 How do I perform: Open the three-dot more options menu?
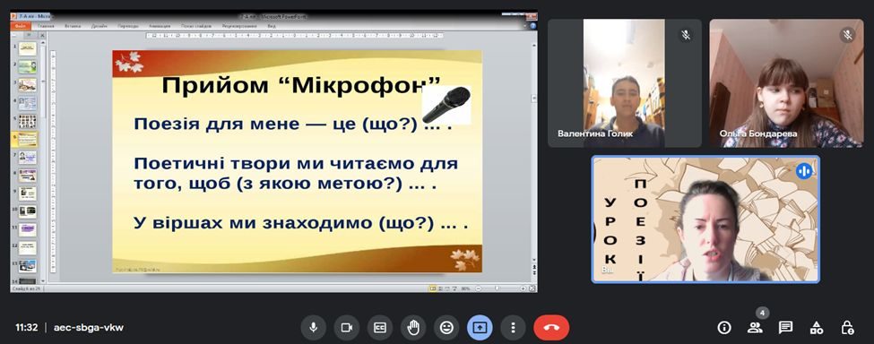(x=513, y=327)
